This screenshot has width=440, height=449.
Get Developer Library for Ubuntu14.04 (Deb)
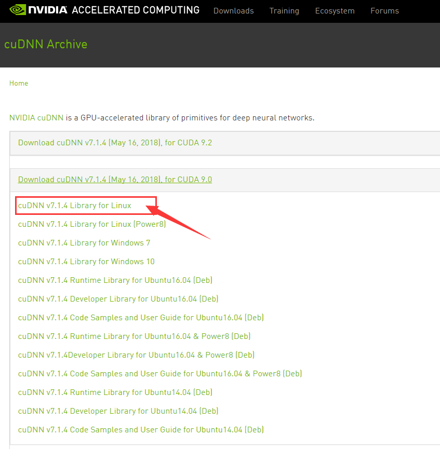(x=118, y=411)
